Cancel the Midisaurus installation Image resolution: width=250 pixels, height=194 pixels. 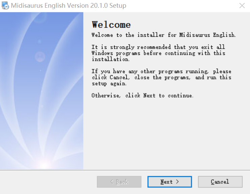[220, 182]
